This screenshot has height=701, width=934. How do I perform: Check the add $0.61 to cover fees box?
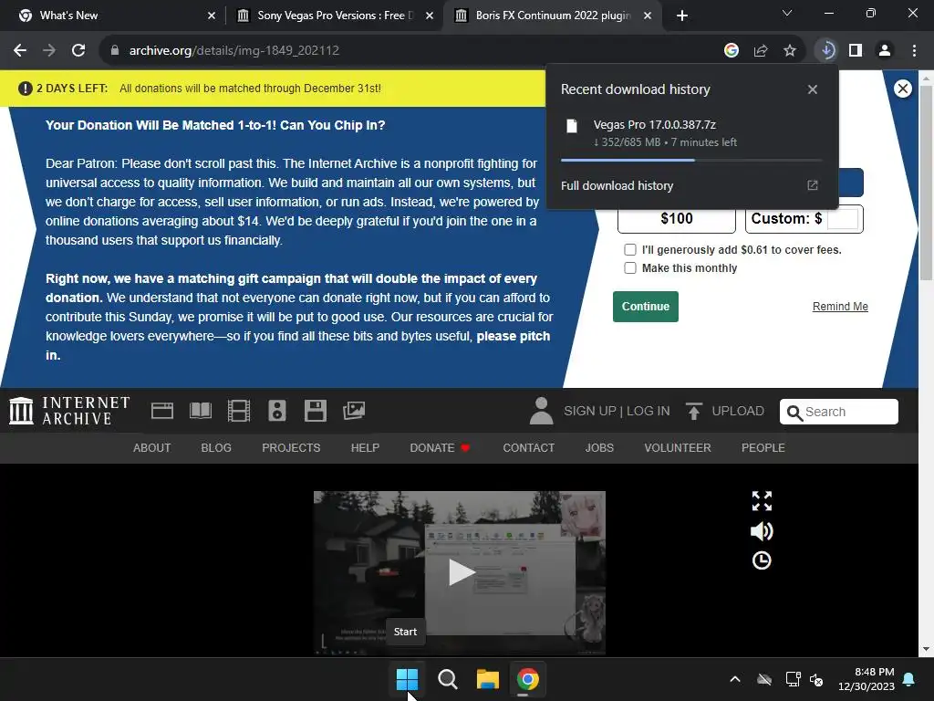pos(630,250)
